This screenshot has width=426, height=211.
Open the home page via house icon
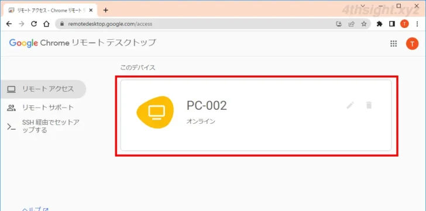coord(46,24)
